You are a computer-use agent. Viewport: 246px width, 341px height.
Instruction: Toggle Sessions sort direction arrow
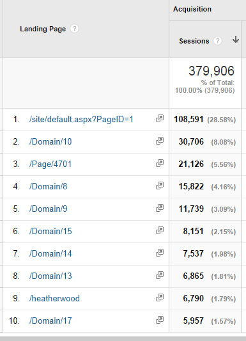[236, 40]
